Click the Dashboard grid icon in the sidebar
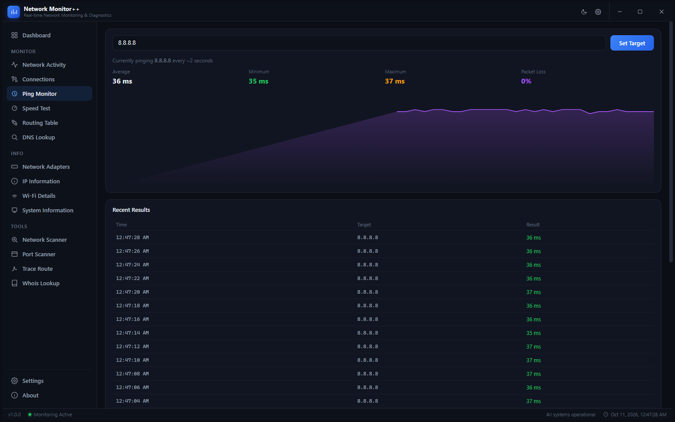 click(x=15, y=35)
